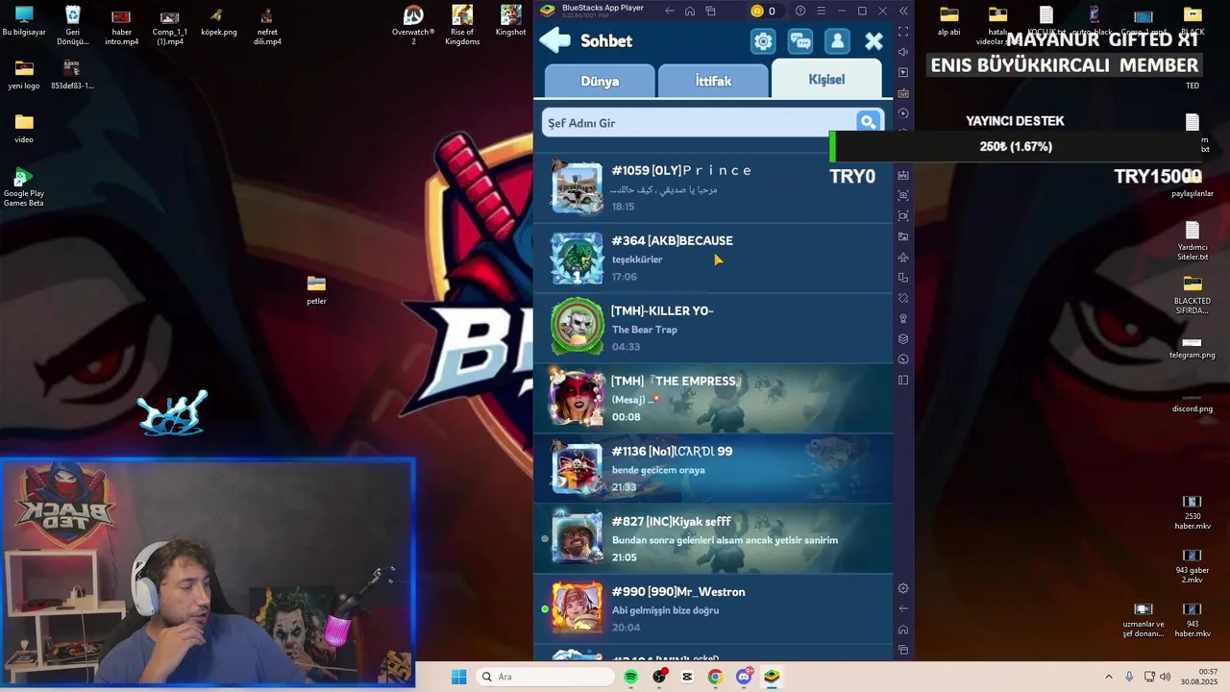
Task: Take a BlueStacks screenshot
Action: pyautogui.click(x=903, y=195)
